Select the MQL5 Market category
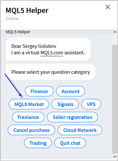The height and width of the screenshot is (161, 118). pos(29,104)
